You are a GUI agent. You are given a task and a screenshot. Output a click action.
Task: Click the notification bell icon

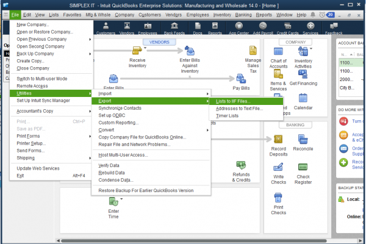point(313,15)
